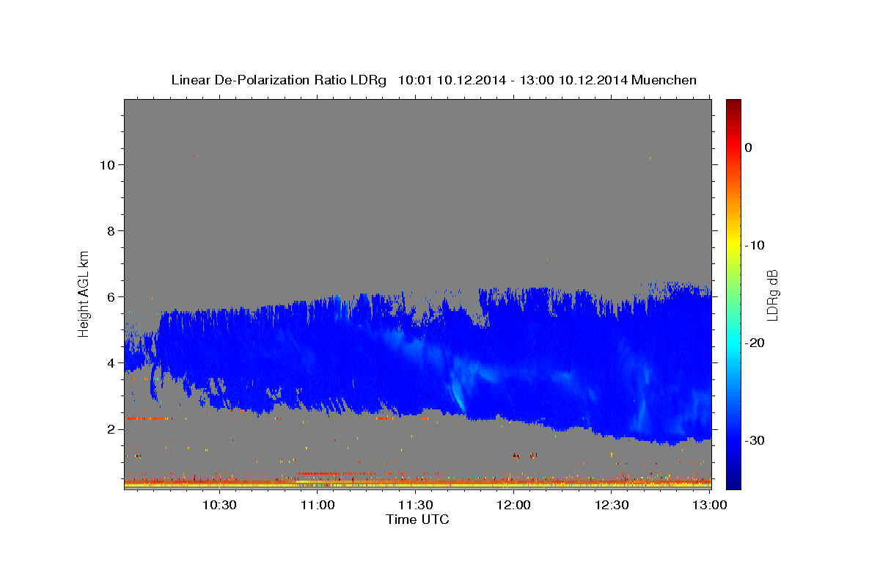Image resolution: width=880 pixels, height=587 pixels.
Task: Click the "10:30" time tick label
Action: tap(219, 505)
